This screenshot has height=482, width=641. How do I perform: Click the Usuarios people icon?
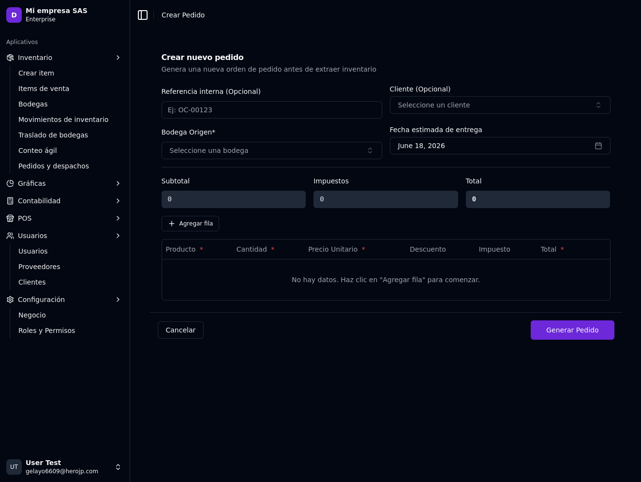coord(10,236)
